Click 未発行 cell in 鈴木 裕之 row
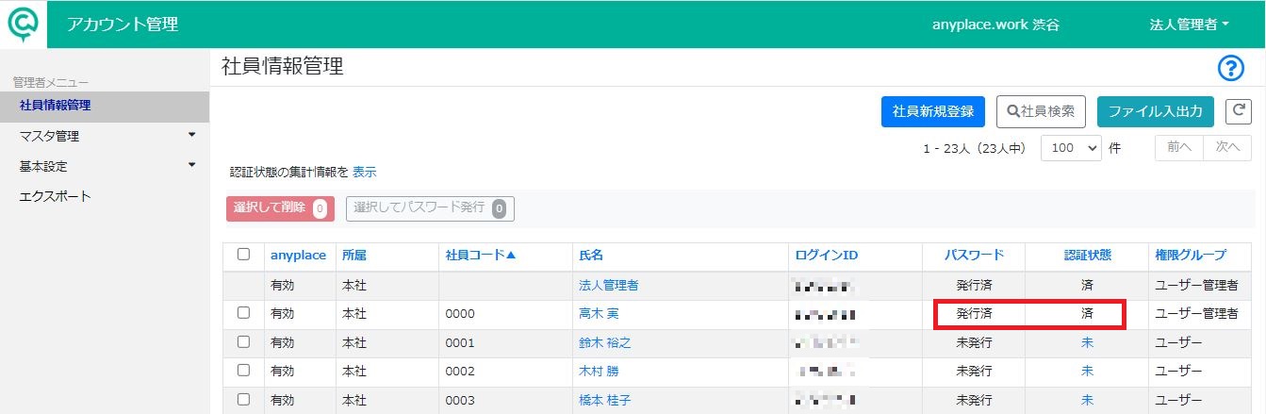Screen dimensions: 1266x414 pyautogui.click(x=974, y=342)
